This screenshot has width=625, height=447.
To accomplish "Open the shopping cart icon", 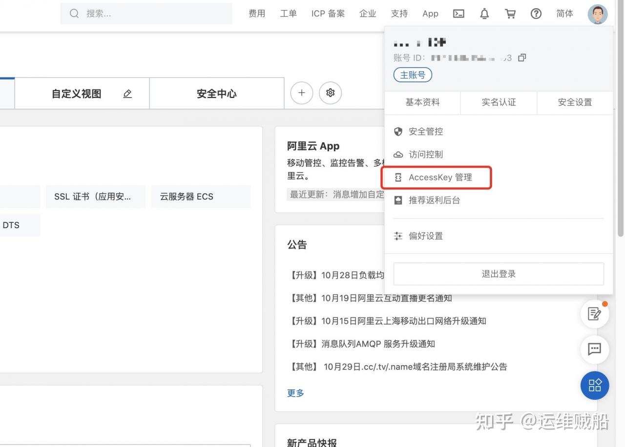I will point(510,14).
